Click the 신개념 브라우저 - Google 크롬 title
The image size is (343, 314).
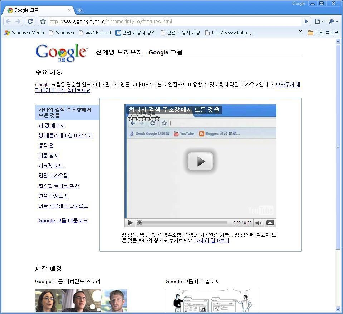[x=139, y=52]
